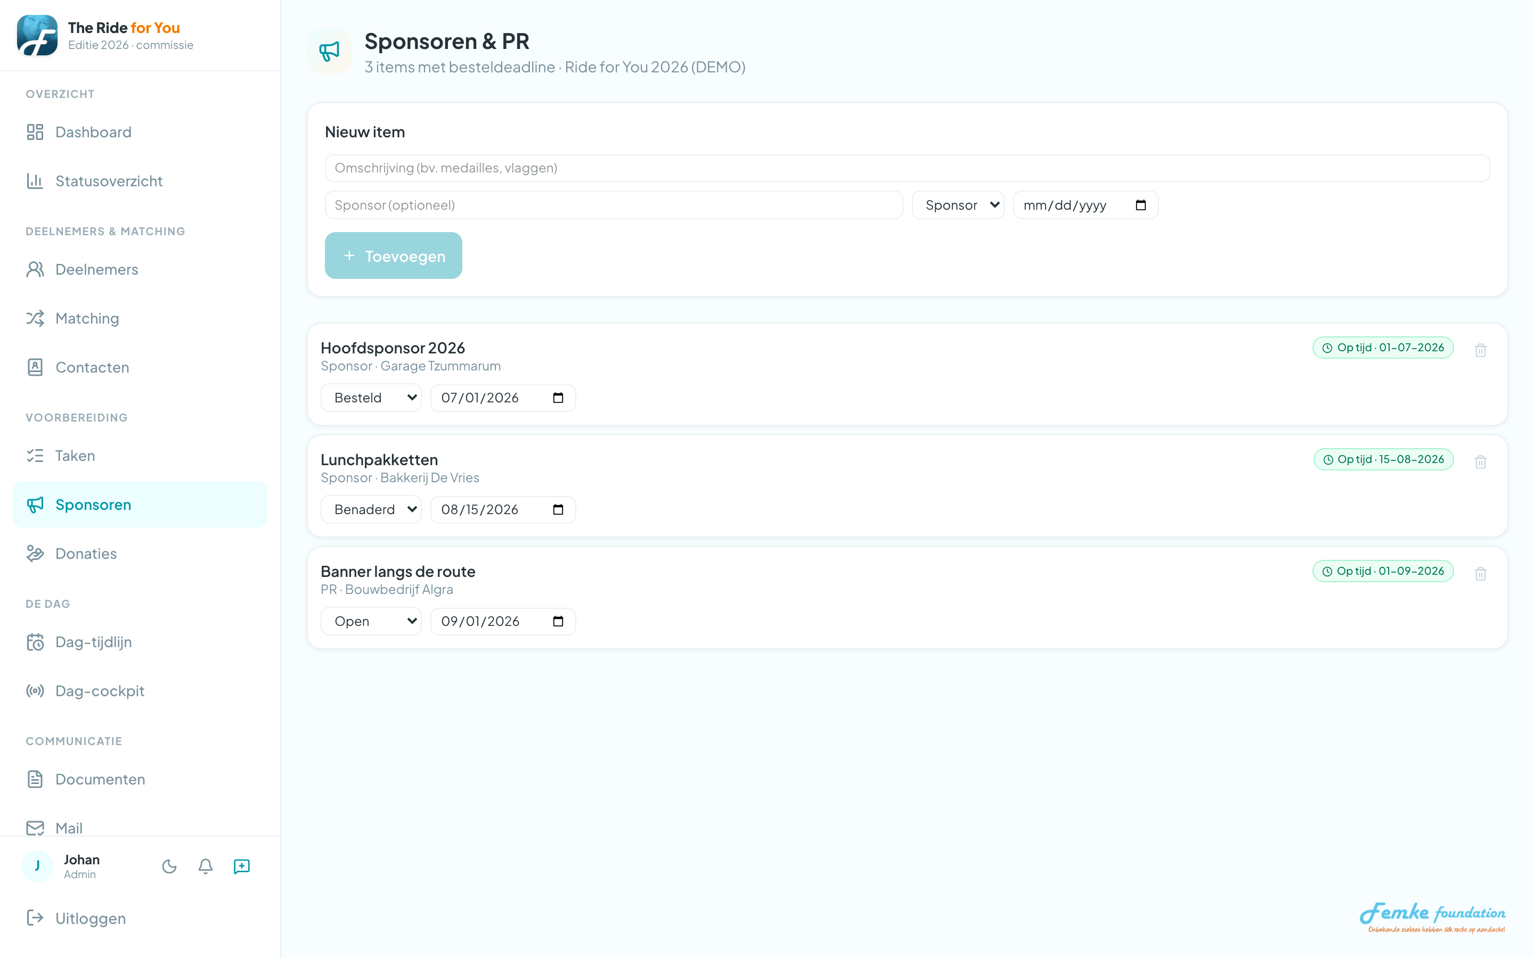
Task: Open Dag-tijdlijn in the sidebar
Action: coord(140,642)
